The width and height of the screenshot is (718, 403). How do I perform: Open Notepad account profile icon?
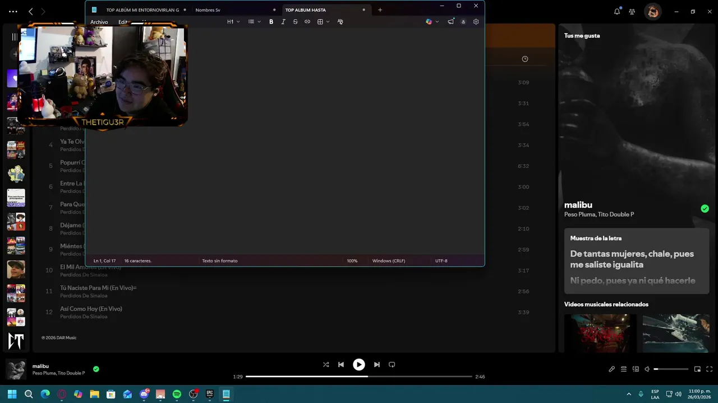click(463, 22)
